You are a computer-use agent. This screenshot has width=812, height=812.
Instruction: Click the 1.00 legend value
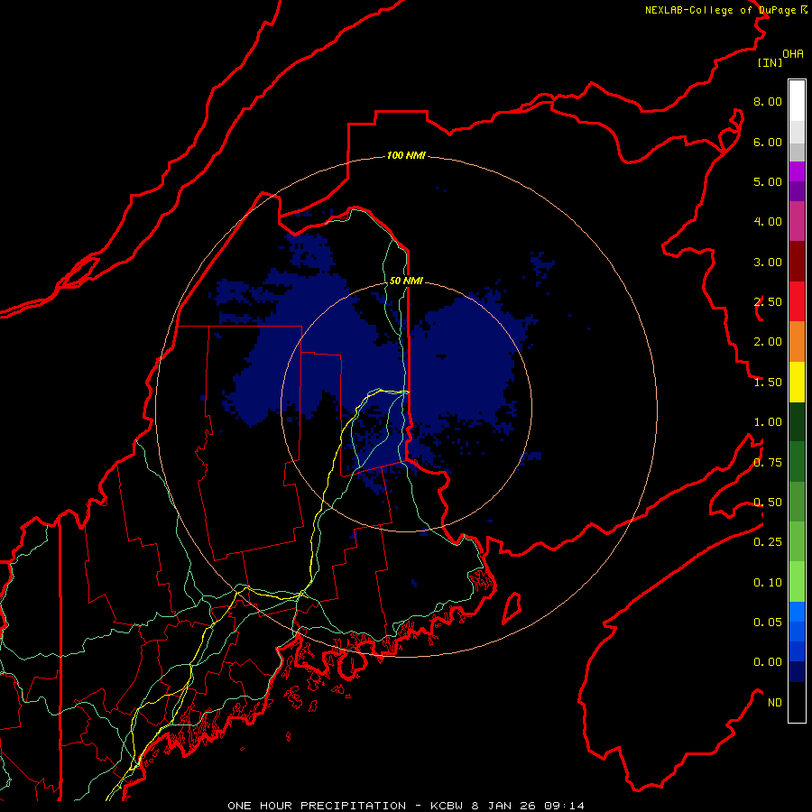coord(768,422)
